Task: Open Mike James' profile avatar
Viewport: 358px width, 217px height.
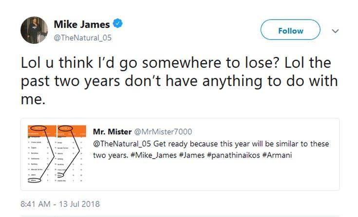Action: point(34,30)
